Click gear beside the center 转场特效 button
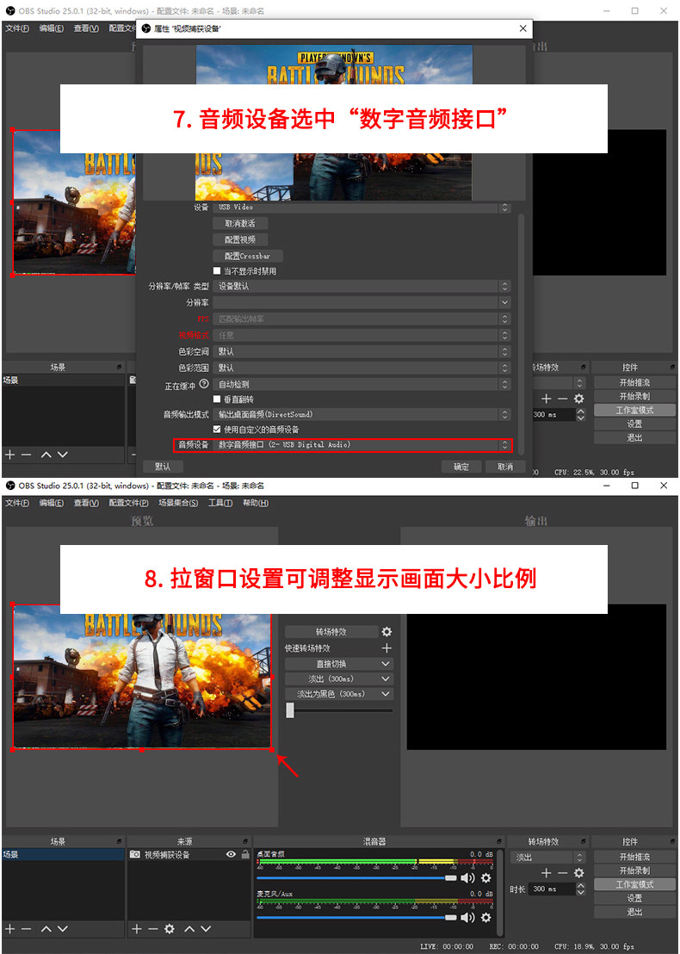680x954 pixels. (x=386, y=632)
